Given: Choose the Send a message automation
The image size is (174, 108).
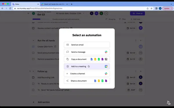Looking at the screenshot, I should [87, 52].
